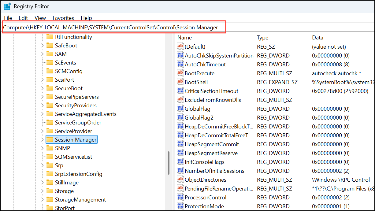Click the tree pane vertical scrollbar thumb

[x=169, y=163]
